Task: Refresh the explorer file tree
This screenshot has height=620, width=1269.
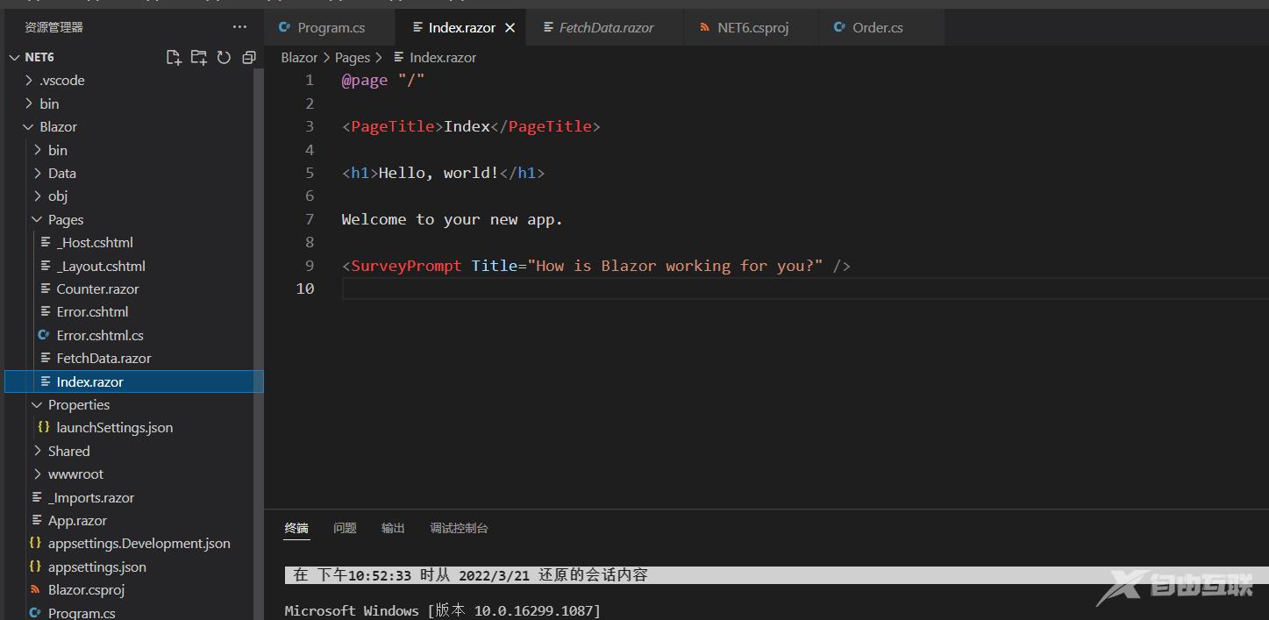Action: coord(224,58)
